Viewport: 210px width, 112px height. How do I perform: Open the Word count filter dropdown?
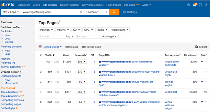tap(120, 30)
